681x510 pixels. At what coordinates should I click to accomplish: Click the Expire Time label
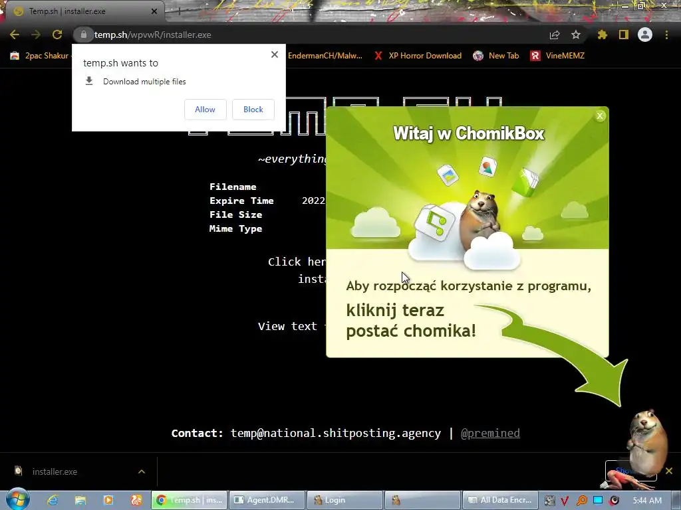tap(241, 201)
